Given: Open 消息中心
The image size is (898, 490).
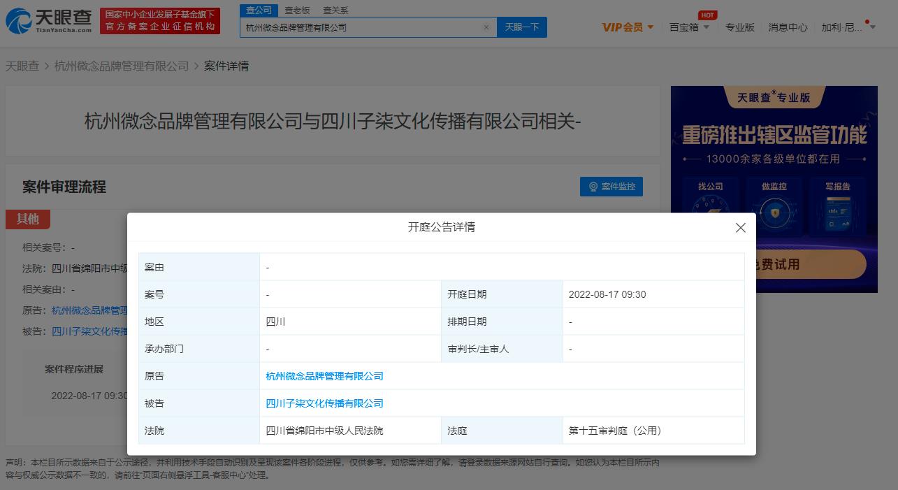Looking at the screenshot, I should click(x=788, y=27).
